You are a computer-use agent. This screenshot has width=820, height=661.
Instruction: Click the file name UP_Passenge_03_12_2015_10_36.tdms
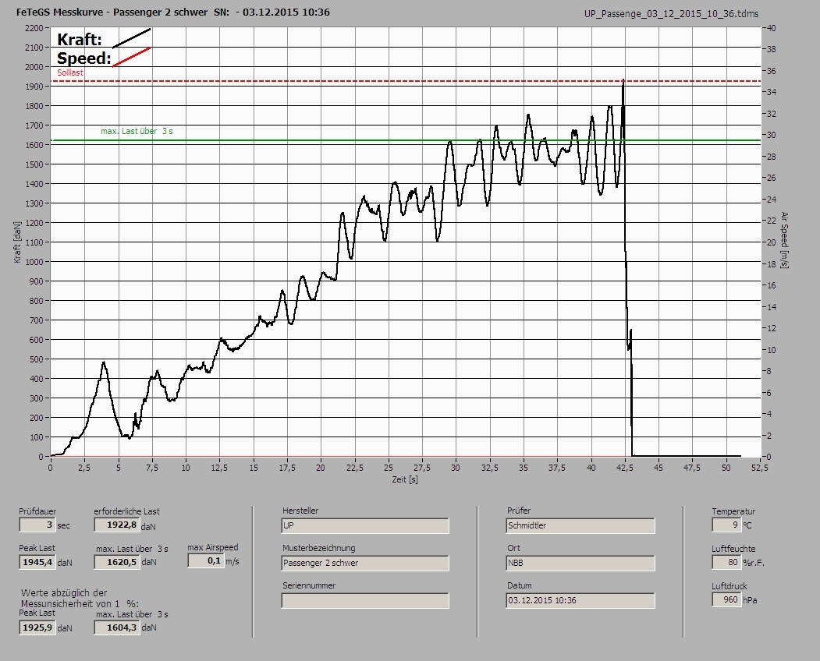(x=672, y=14)
